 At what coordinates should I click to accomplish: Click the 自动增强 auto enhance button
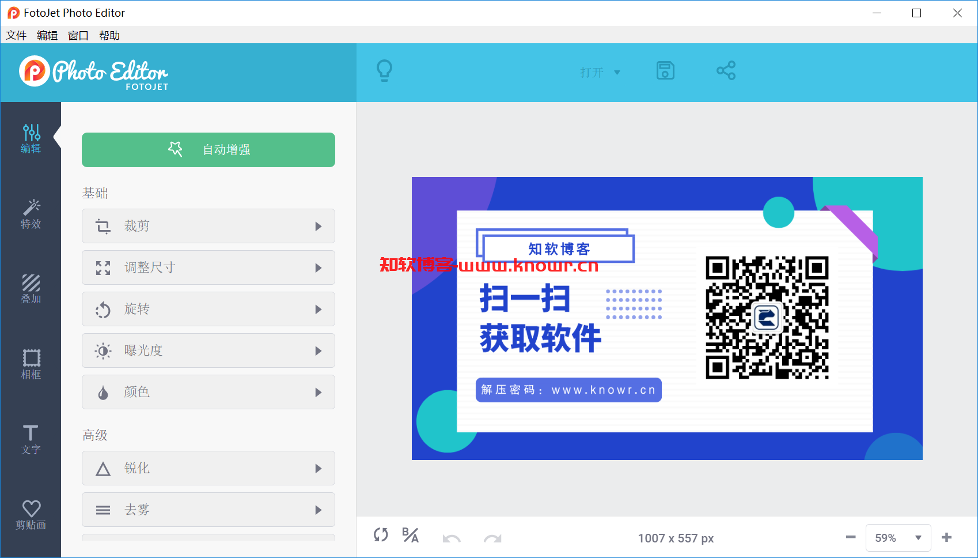tap(209, 150)
